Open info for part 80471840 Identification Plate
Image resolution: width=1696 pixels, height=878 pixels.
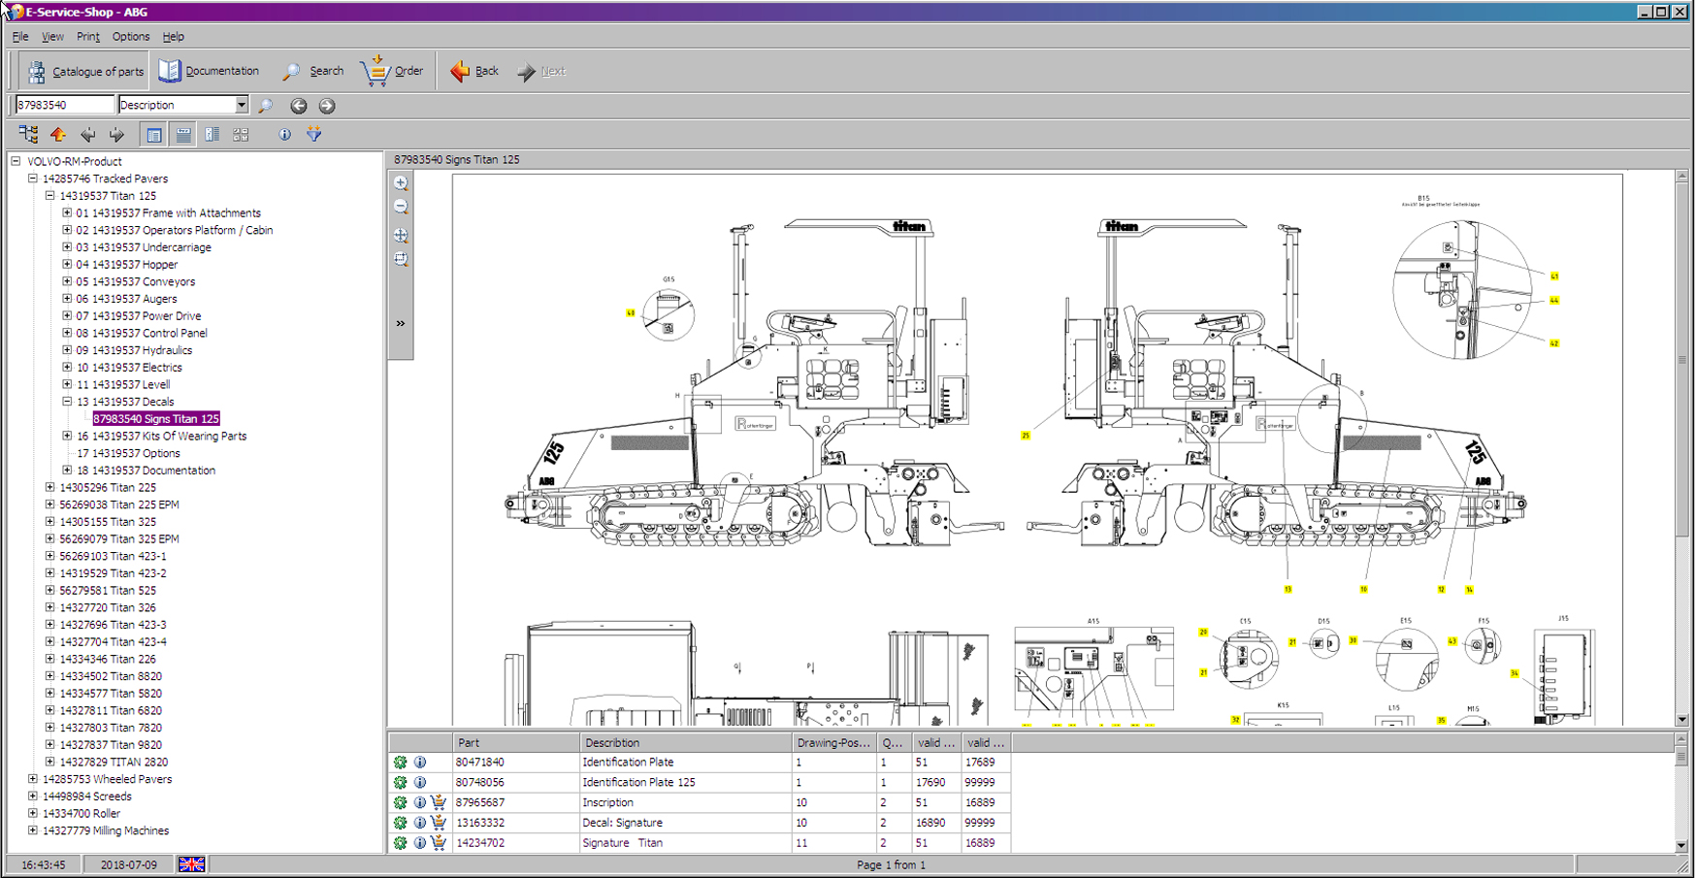(x=420, y=763)
